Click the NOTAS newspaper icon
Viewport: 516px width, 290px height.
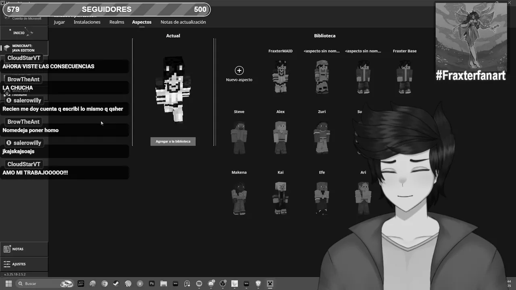(6, 249)
